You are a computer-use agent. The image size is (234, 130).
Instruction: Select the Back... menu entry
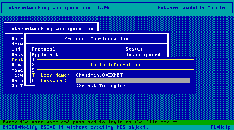(17, 55)
